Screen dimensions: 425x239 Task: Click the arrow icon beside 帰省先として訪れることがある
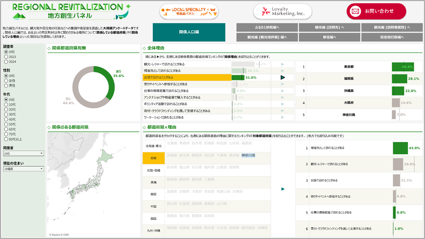pyautogui.click(x=283, y=71)
